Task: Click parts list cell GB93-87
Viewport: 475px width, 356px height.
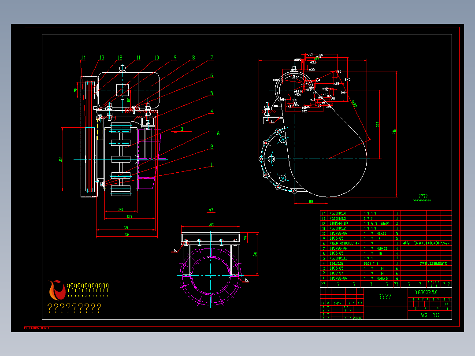Action: 336,273
